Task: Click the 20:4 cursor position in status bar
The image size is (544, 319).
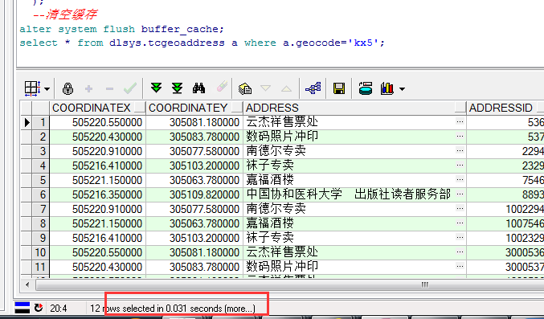Action: [59, 309]
